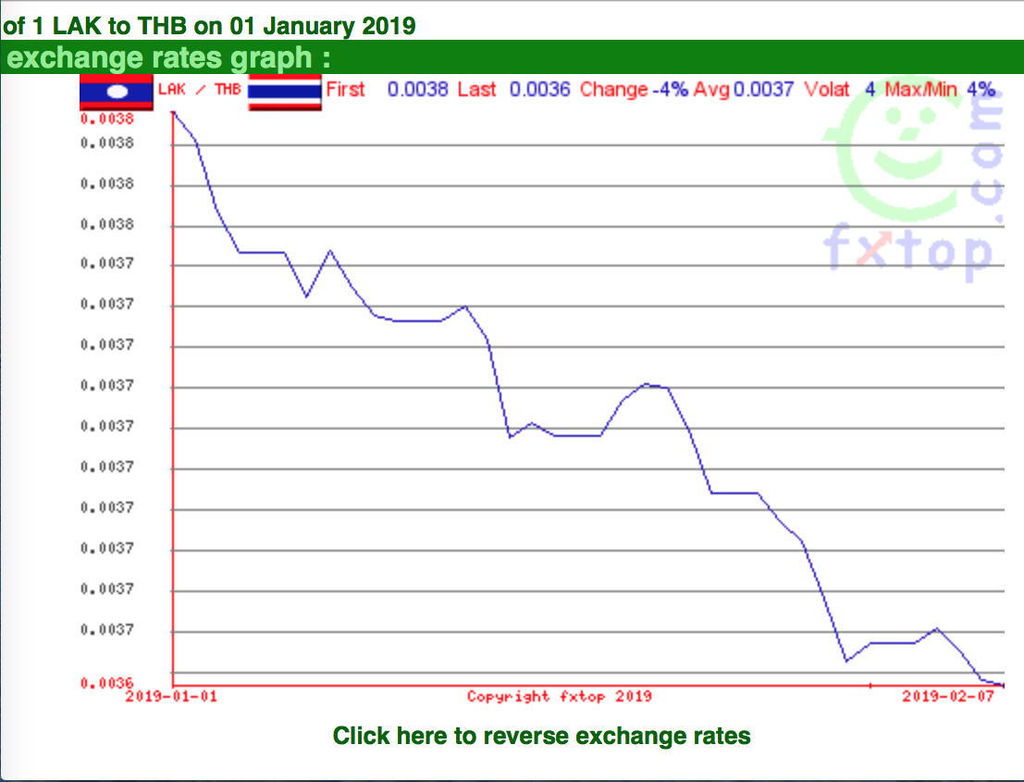This screenshot has height=782, width=1024.
Task: Click the red 0.0038 maximum axis label
Action: (107, 118)
